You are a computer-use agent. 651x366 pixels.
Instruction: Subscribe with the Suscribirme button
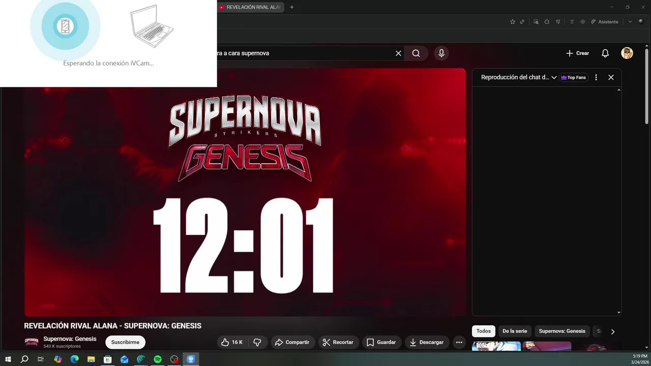pos(125,342)
